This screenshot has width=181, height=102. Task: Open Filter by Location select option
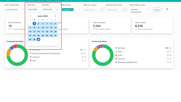pyautogui.click(x=94, y=9)
